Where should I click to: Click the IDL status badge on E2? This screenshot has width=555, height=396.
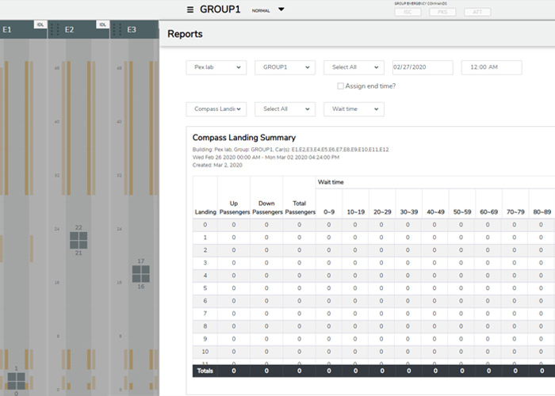102,25
